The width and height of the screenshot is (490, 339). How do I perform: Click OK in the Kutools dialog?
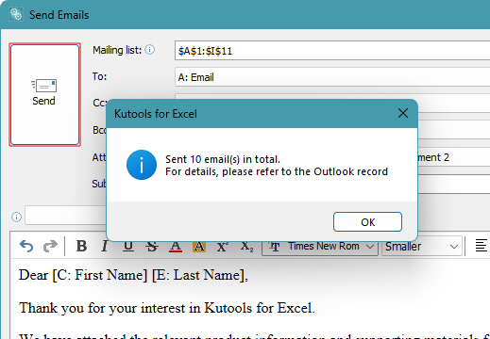pos(367,222)
